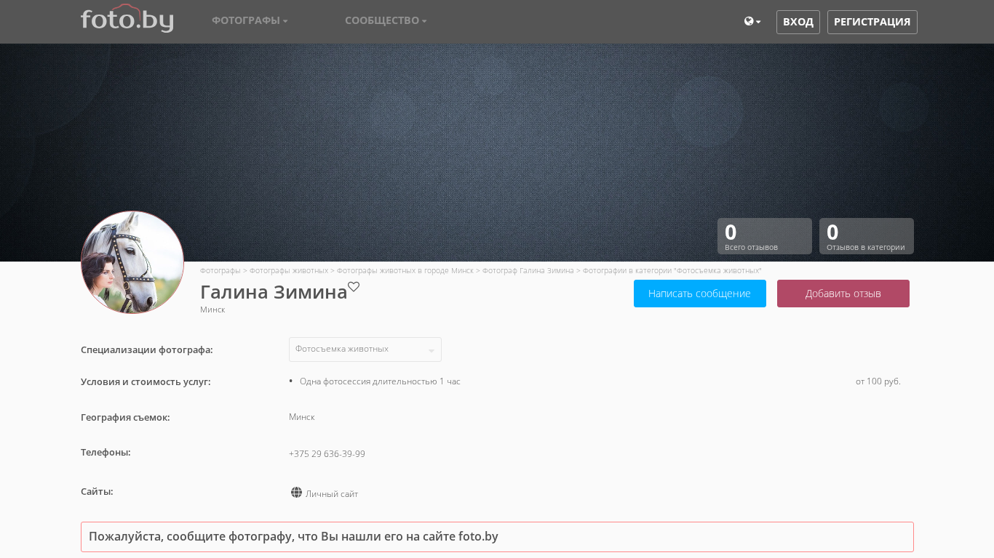This screenshot has height=558, width=994.
Task: Click the 'от 100 руб.' price text
Action: point(878,381)
